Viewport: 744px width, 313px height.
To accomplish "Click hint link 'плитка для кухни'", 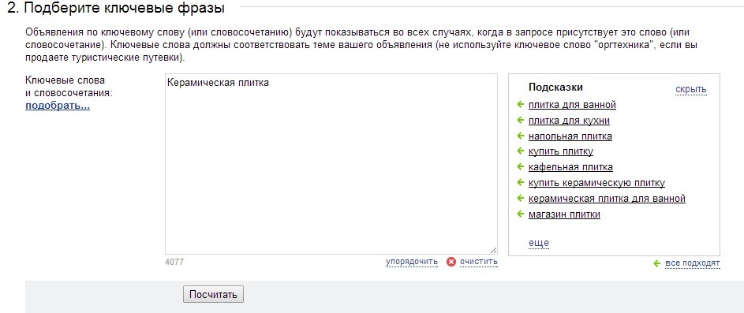I will tap(569, 121).
